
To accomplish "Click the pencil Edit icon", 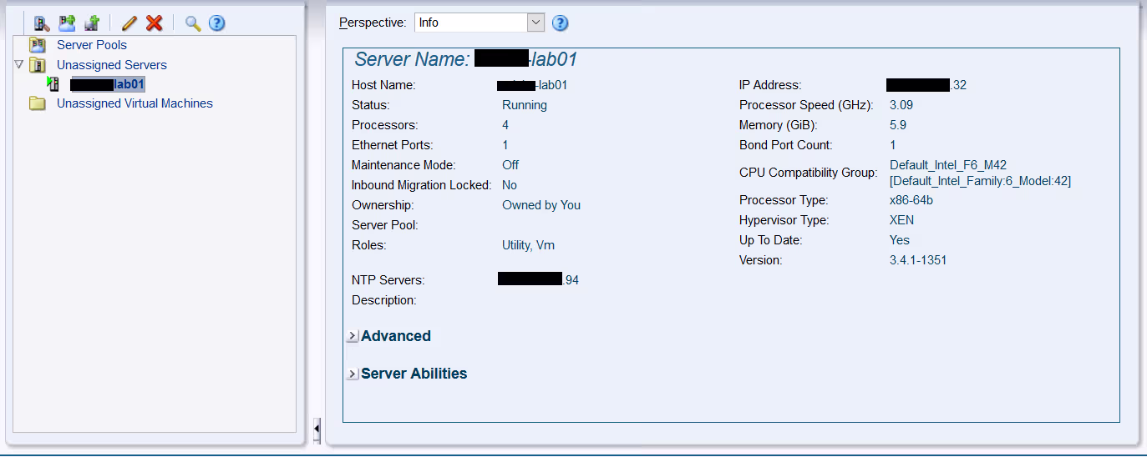I will [x=129, y=23].
